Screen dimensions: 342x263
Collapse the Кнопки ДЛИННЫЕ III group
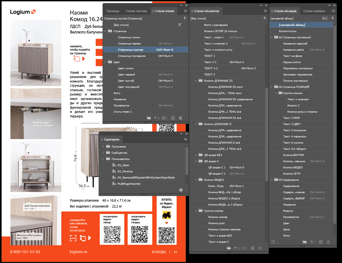[196, 81]
